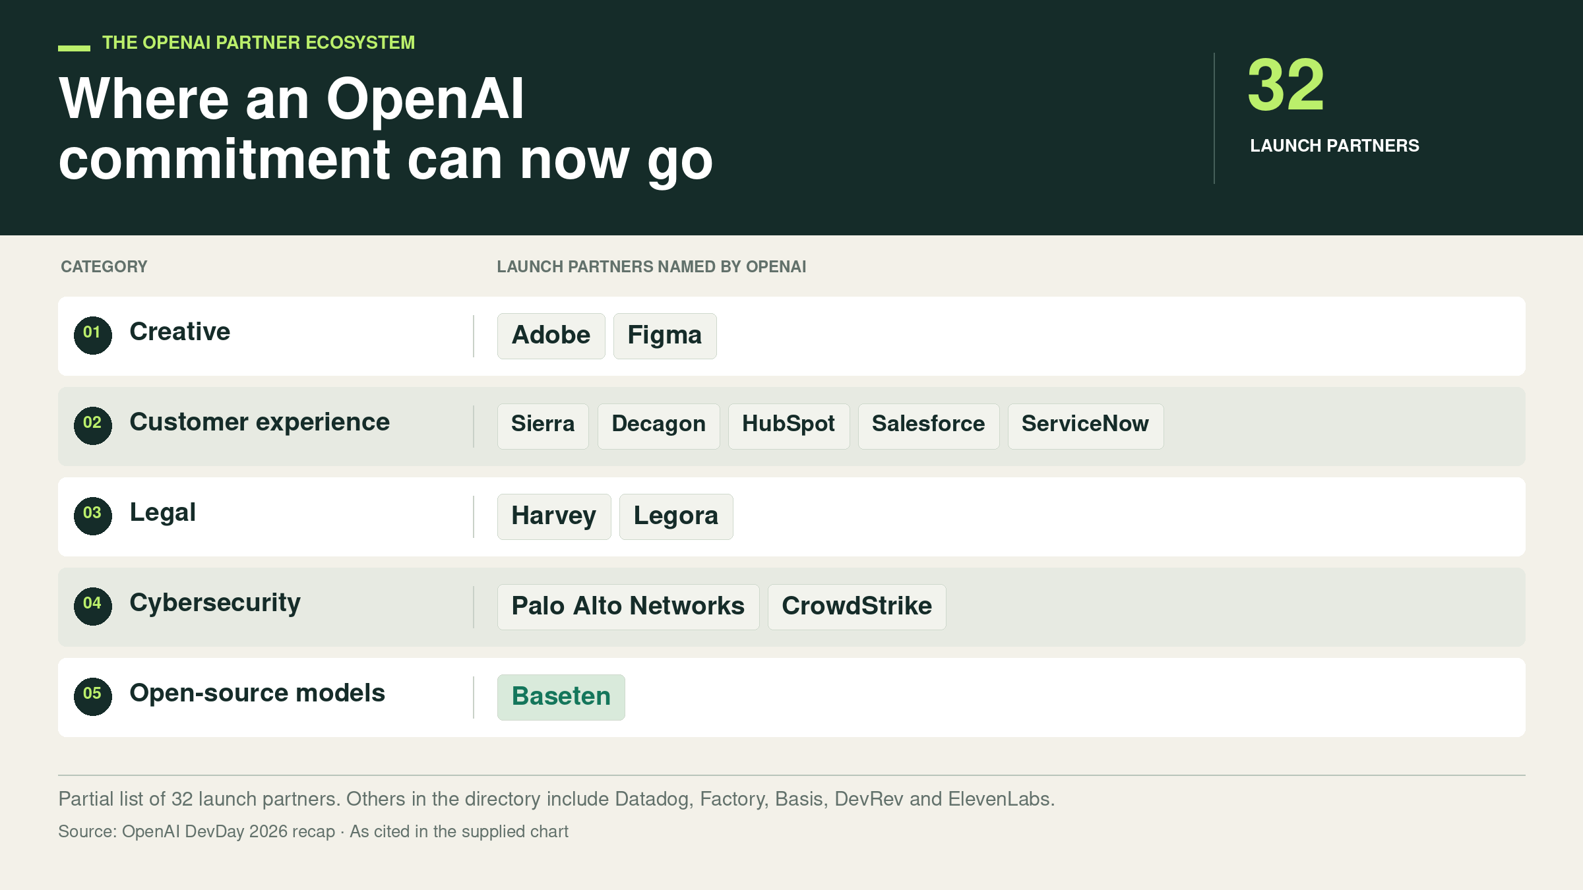
Task: Click the Creative category label
Action: click(x=180, y=332)
